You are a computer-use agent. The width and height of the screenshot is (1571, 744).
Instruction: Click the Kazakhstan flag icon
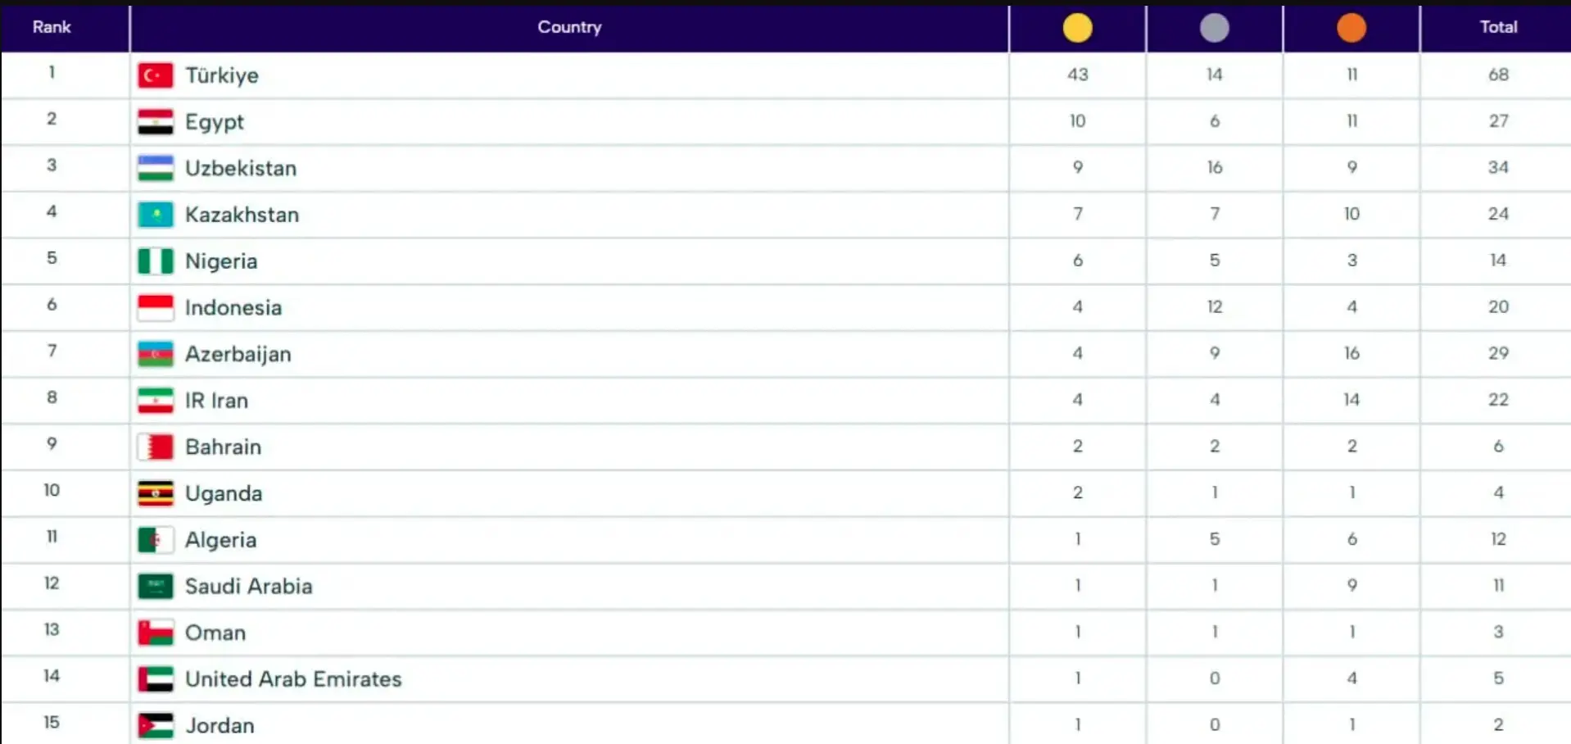[155, 215]
